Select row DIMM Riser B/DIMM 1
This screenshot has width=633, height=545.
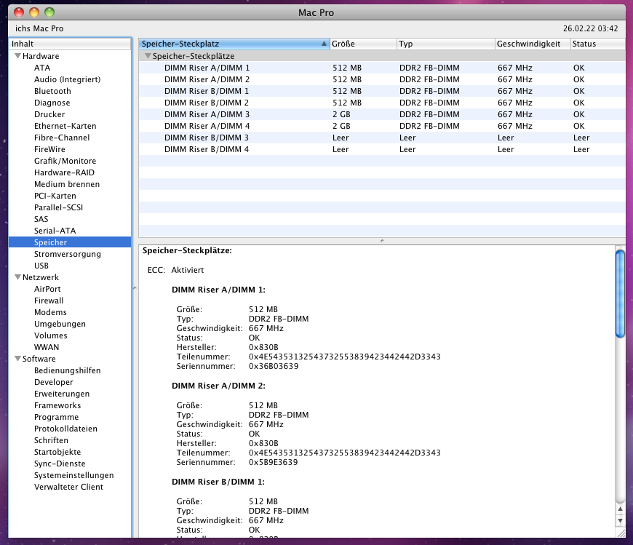(x=382, y=91)
